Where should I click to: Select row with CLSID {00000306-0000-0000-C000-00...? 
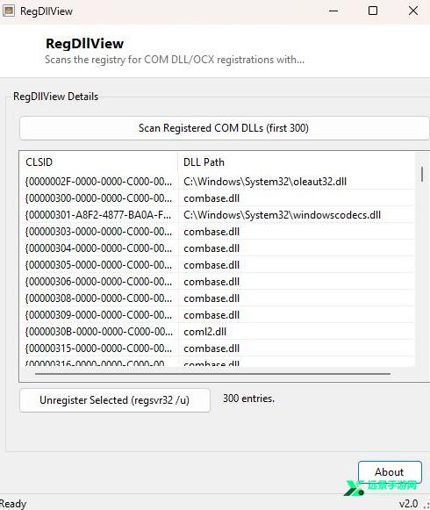click(217, 282)
